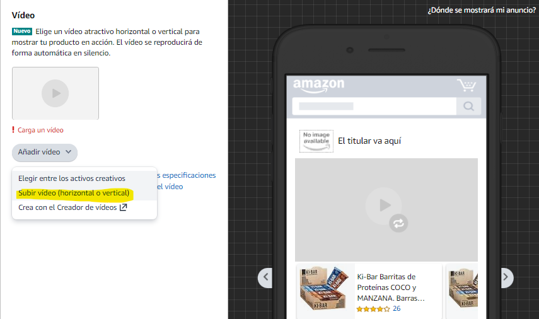Image resolution: width=539 pixels, height=319 pixels.
Task: Click the search field in phone preview
Action: (374, 106)
